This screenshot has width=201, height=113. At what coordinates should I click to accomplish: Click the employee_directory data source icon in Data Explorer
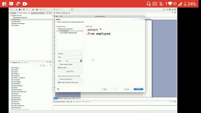pyautogui.click(x=14, y=18)
